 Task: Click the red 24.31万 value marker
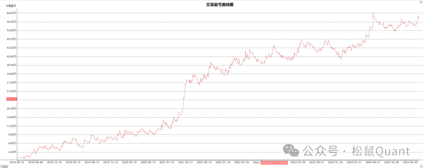(x=11, y=99)
